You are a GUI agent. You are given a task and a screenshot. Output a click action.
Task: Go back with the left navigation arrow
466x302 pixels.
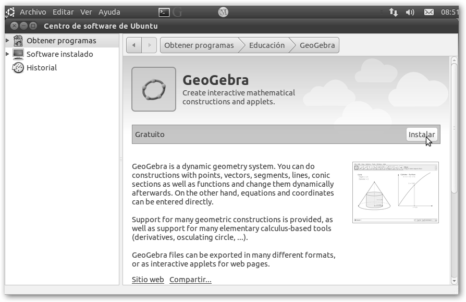[x=134, y=45]
